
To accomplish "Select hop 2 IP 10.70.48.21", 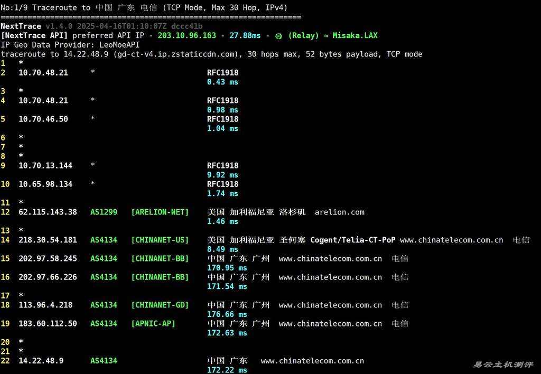I will 43,73.
